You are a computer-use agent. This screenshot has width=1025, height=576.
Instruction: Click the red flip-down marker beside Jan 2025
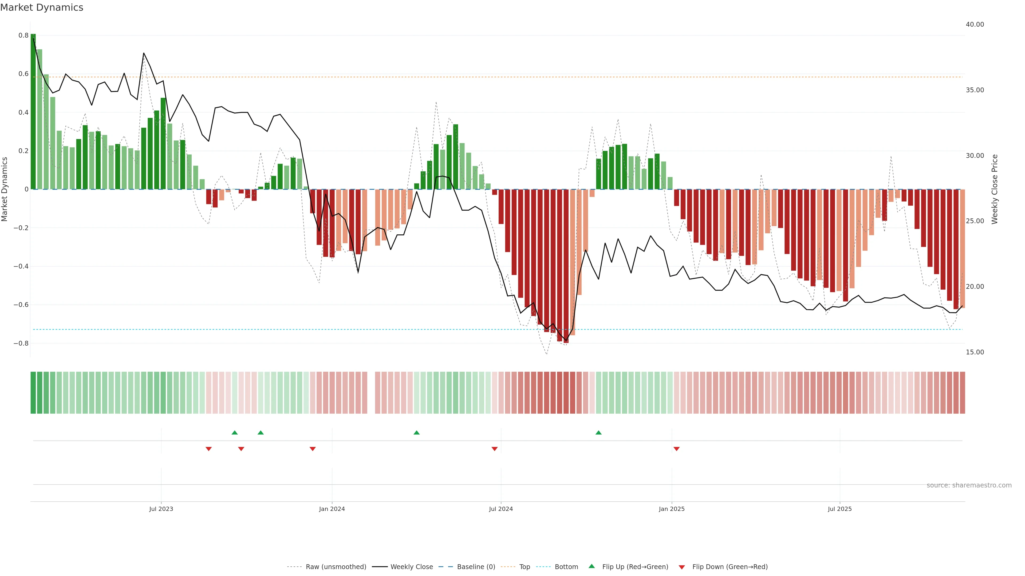point(676,449)
